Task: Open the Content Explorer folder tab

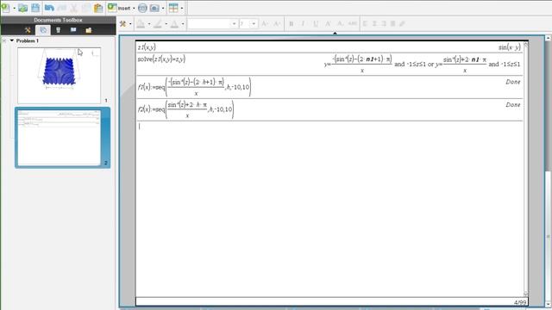Action: coord(88,30)
